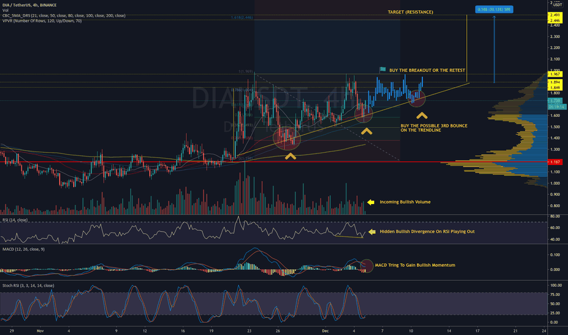
Task: Click the red 1.187 horizontal line price label
Action: (x=555, y=162)
